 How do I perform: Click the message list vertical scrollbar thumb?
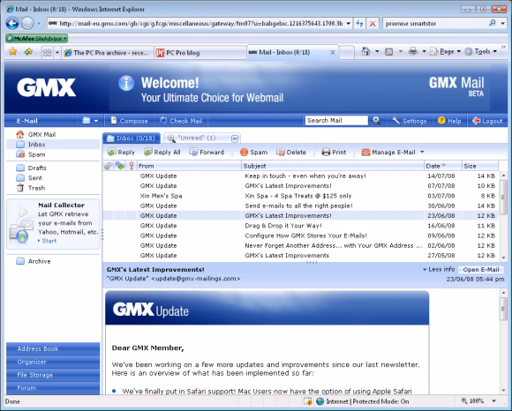click(x=503, y=197)
